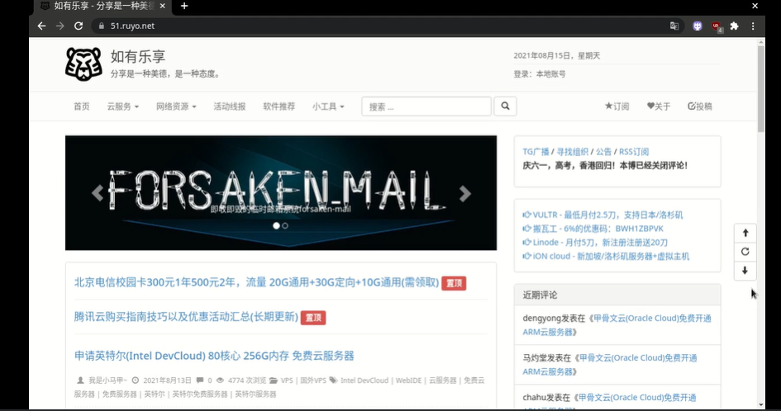Image resolution: width=781 pixels, height=411 pixels.
Task: Click the translate page icon in address bar
Action: click(674, 26)
